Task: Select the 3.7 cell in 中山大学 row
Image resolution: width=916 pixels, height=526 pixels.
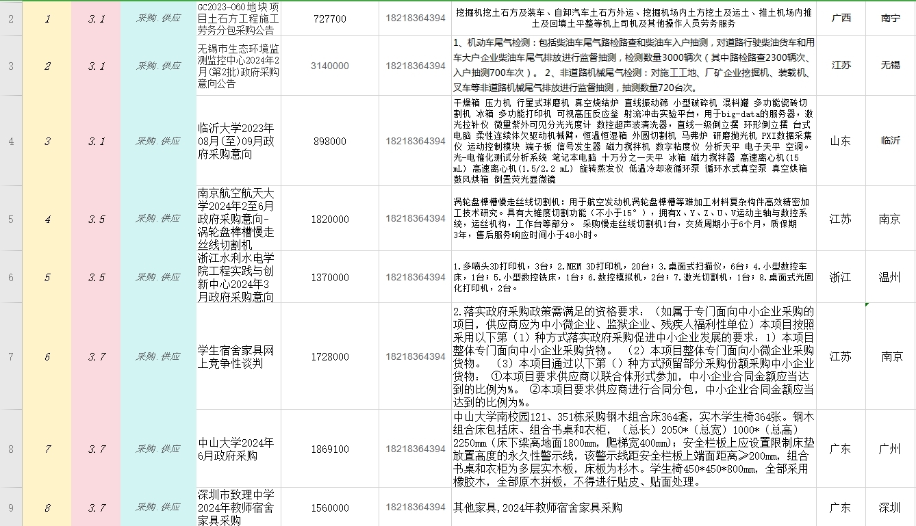Action: click(x=96, y=449)
